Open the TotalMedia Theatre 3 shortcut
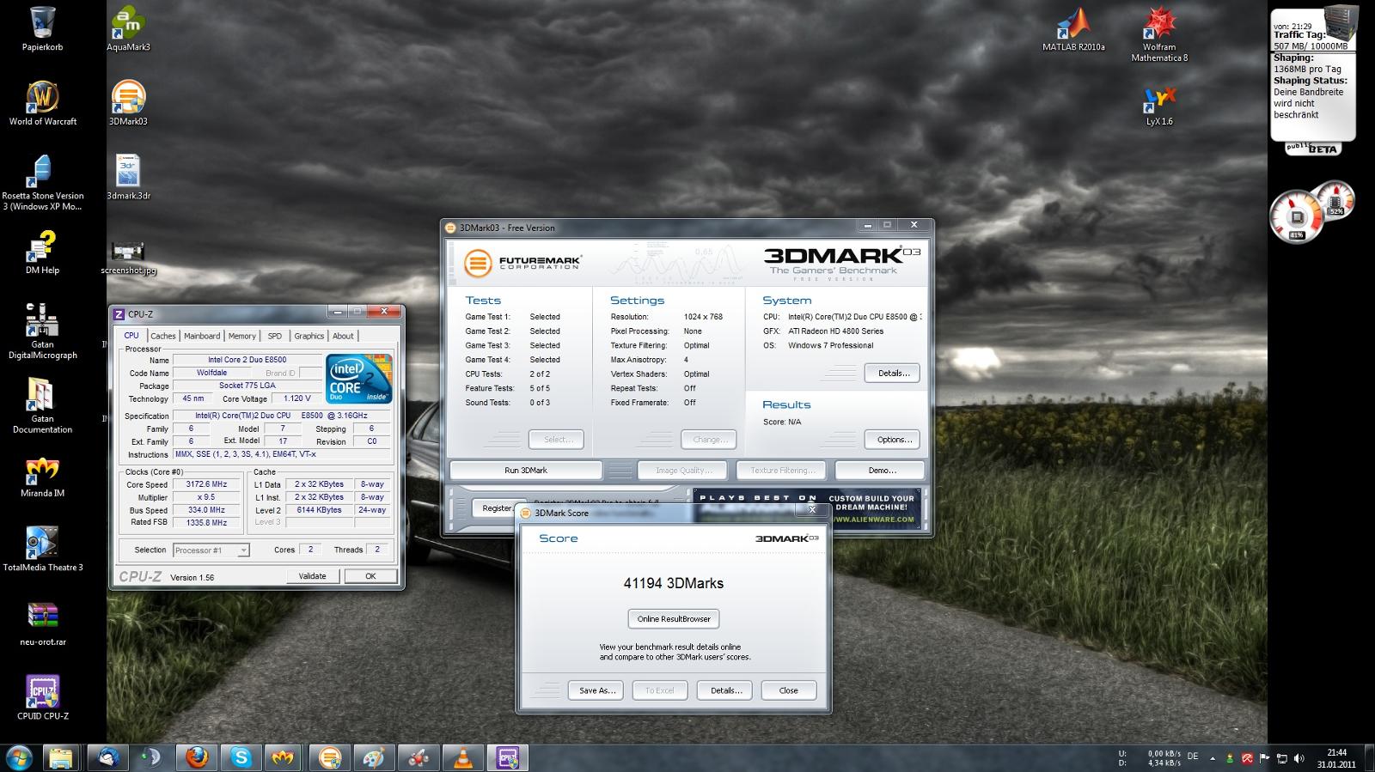The height and width of the screenshot is (772, 1375). [42, 550]
